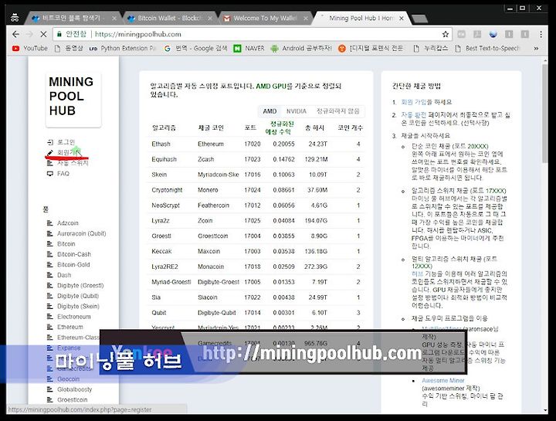The image size is (556, 421).
Task: Open the Python Extension bookmark
Action: pos(123,48)
